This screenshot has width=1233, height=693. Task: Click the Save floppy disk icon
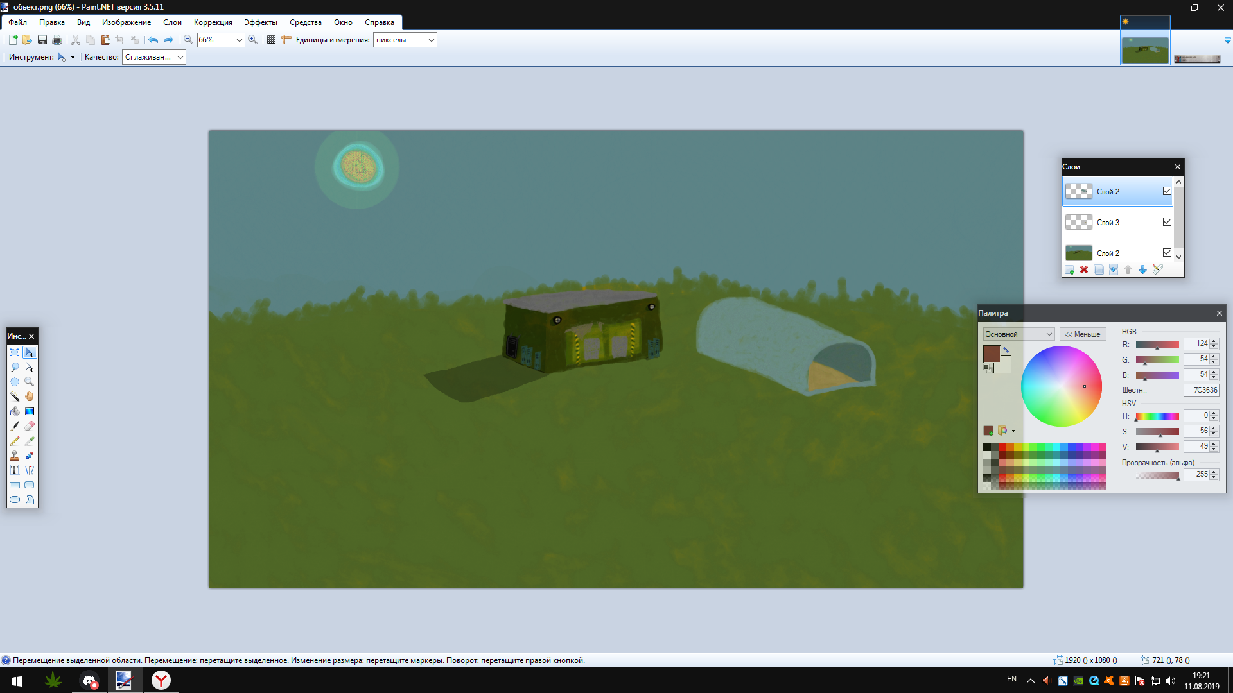(x=42, y=40)
